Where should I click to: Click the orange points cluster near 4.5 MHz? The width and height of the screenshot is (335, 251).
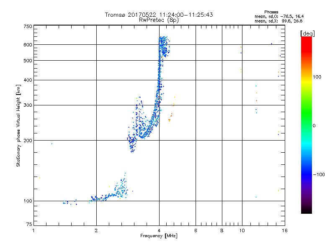pyautogui.click(x=170, y=118)
